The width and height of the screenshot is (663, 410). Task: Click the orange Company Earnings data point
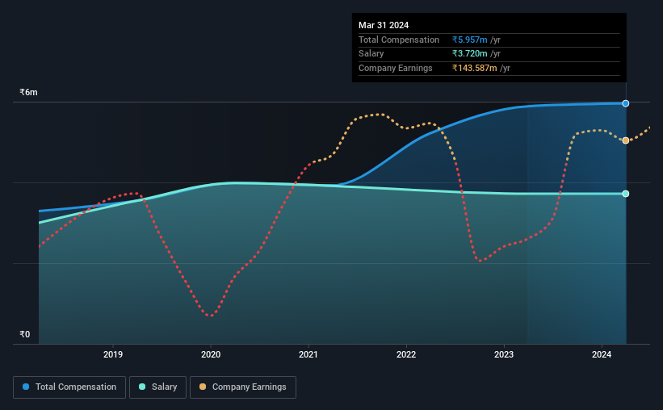(x=625, y=140)
